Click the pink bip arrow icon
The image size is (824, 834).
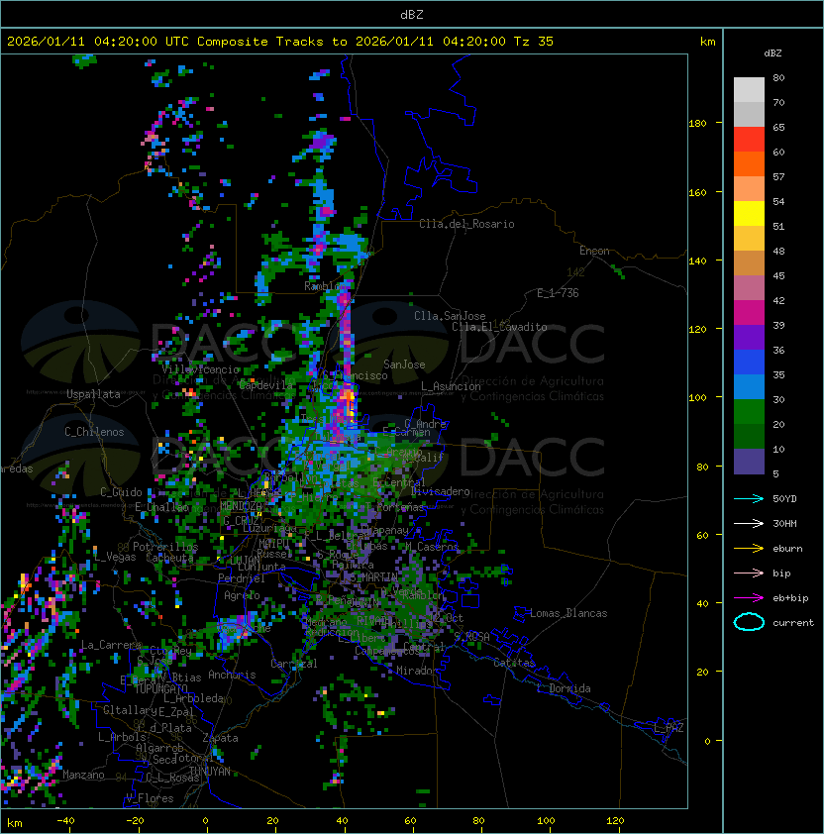point(749,573)
